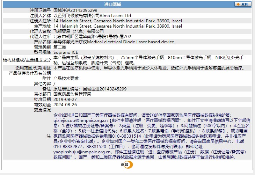255x175 pixels.
Task: Click product name 半导体激光治疗仪 text
Action: (x=70, y=42)
